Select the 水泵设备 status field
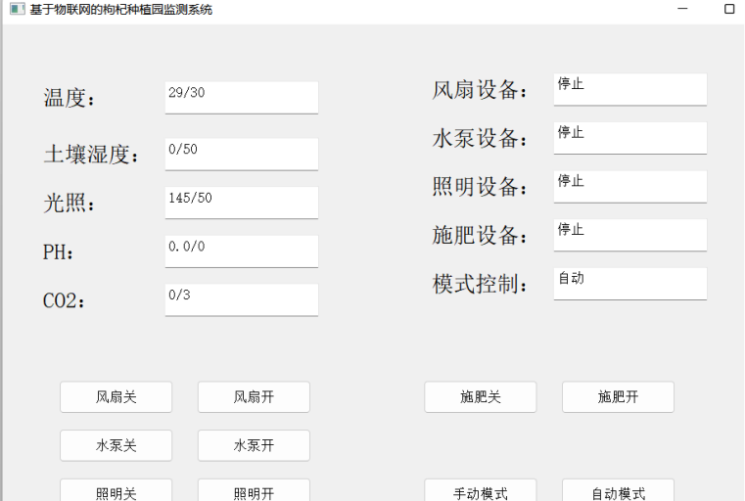 [629, 138]
